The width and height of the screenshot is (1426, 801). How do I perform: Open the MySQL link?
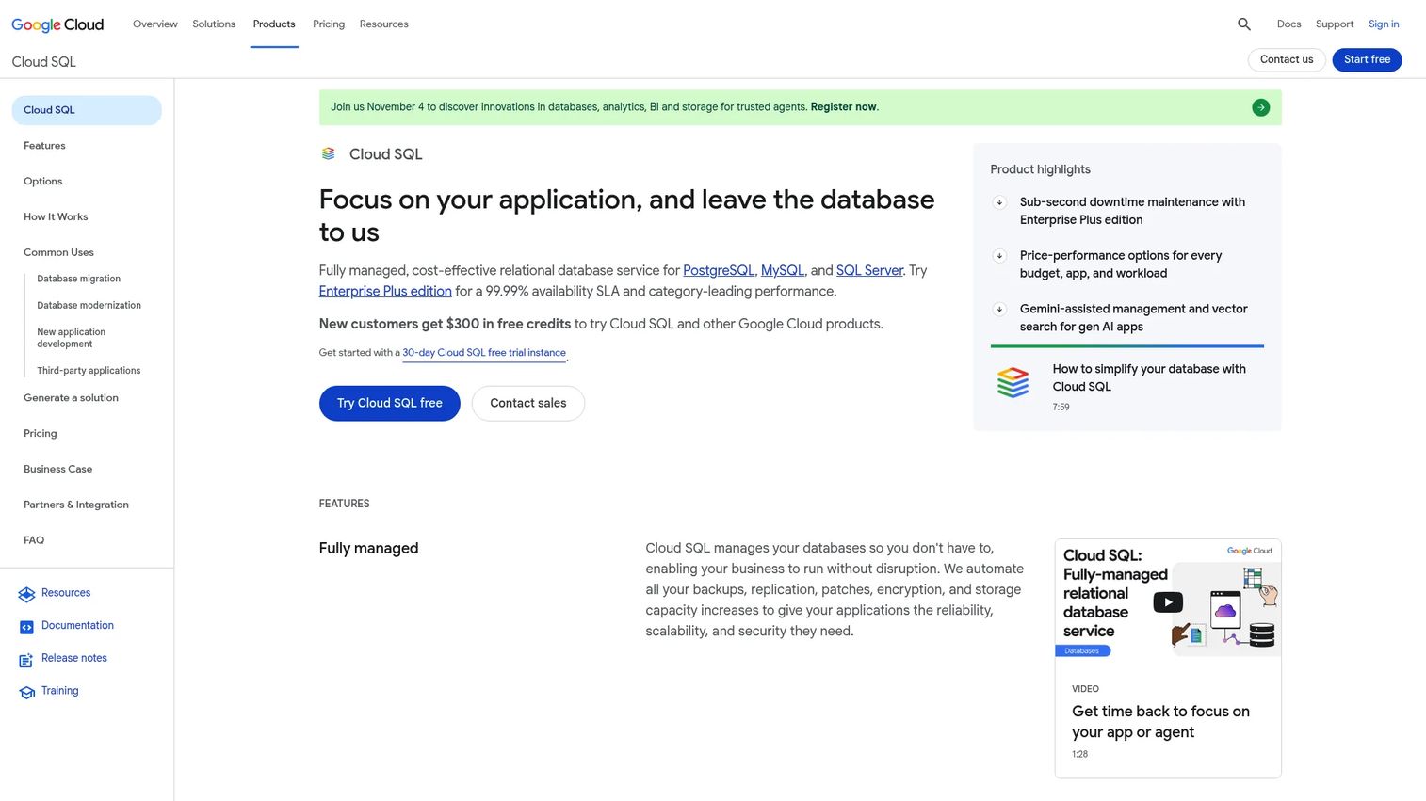(783, 271)
